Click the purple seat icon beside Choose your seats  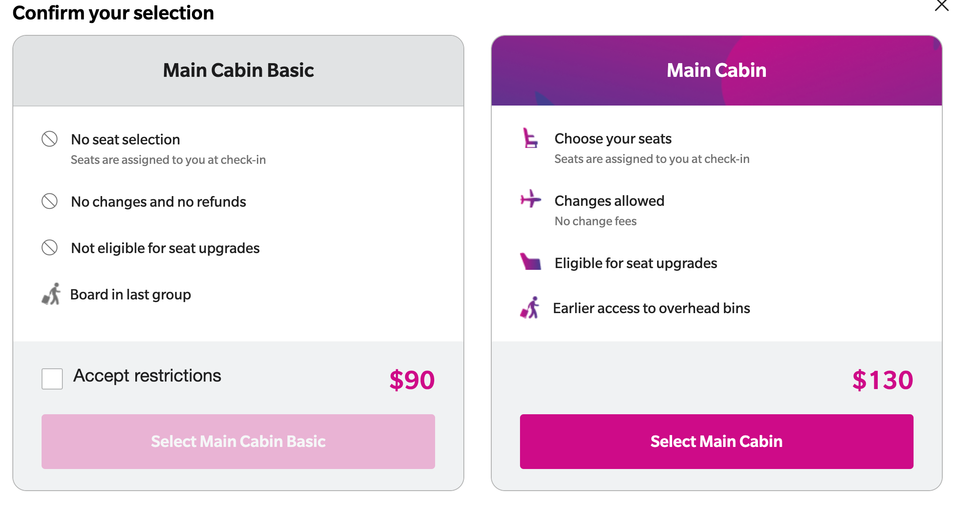tap(530, 138)
